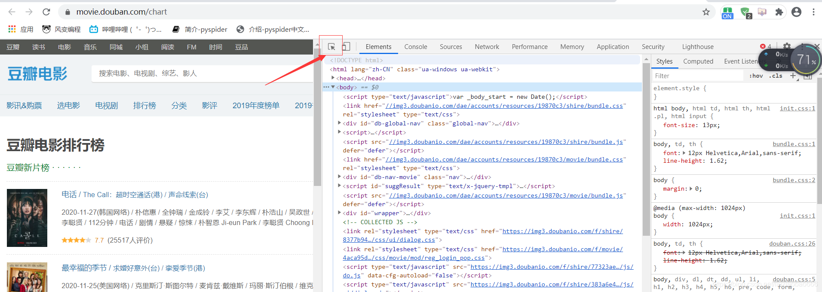Switch to the Console tab
Image resolution: width=822 pixels, height=292 pixels.
(x=415, y=47)
